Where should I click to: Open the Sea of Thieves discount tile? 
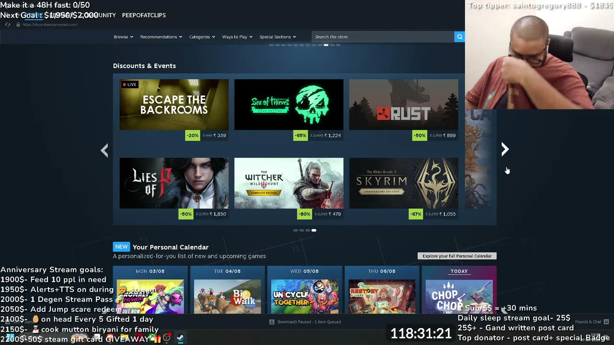point(289,104)
